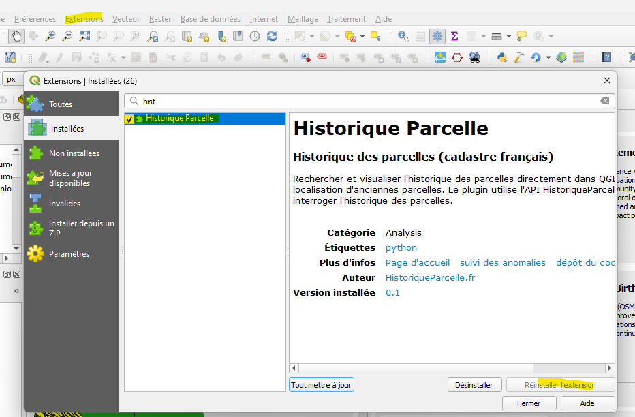Open the Extensions menu
Viewport: 635px width, 417px height.
click(x=84, y=19)
